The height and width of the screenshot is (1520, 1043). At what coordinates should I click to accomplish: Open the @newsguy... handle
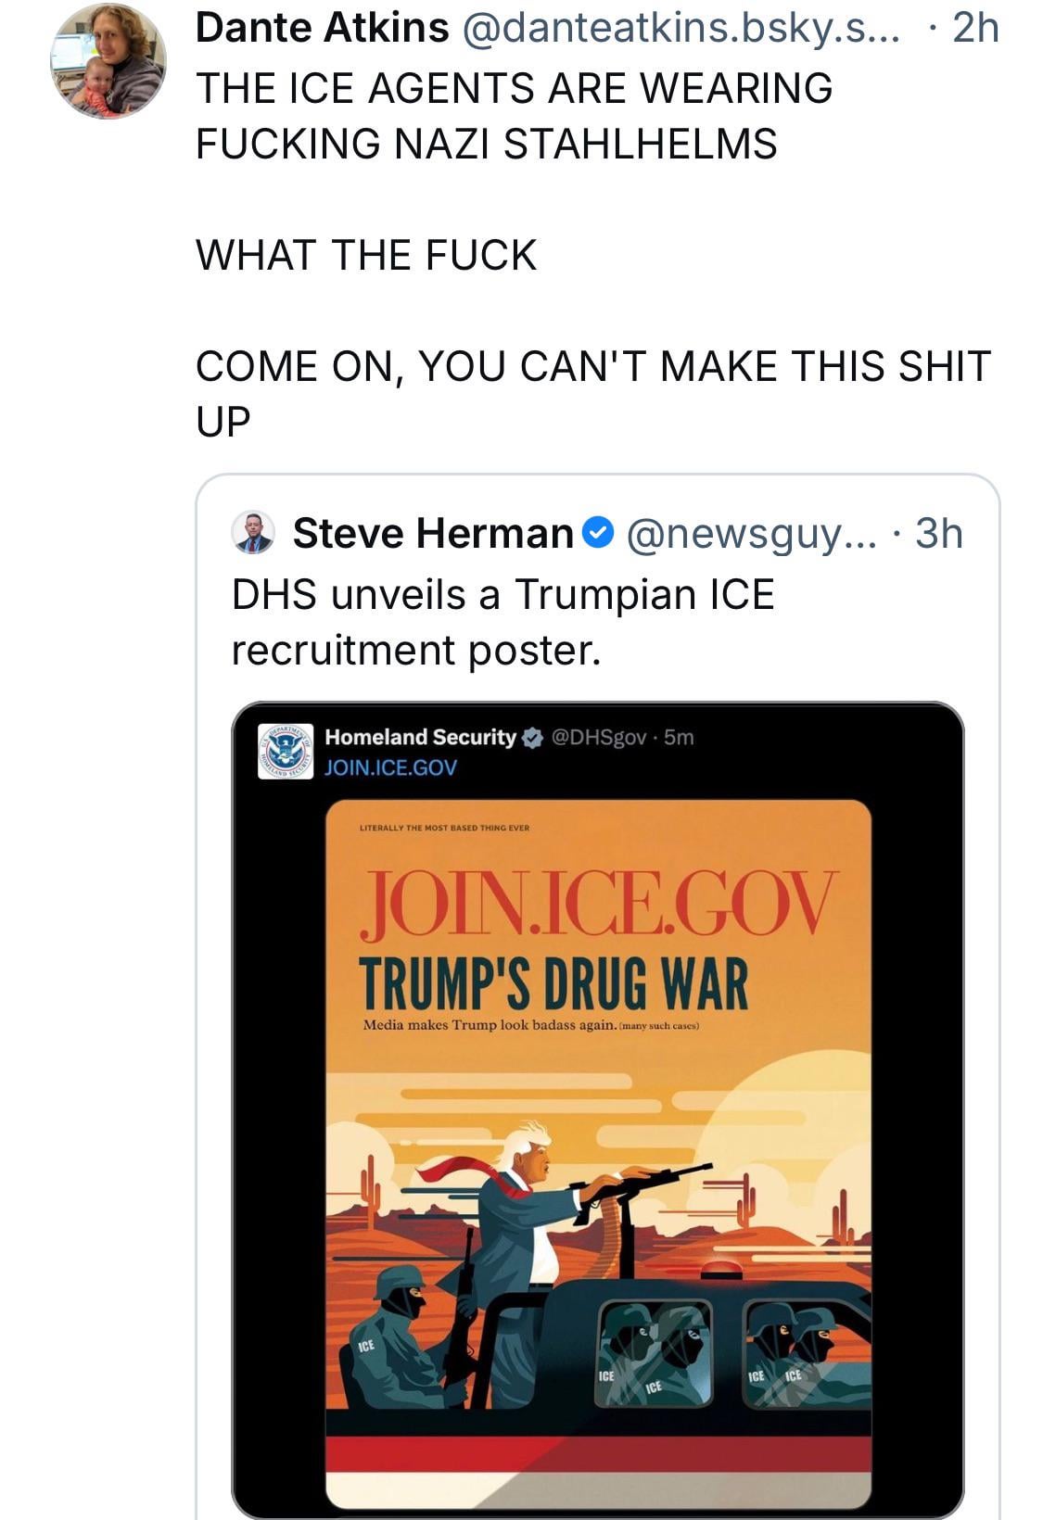[x=751, y=535]
